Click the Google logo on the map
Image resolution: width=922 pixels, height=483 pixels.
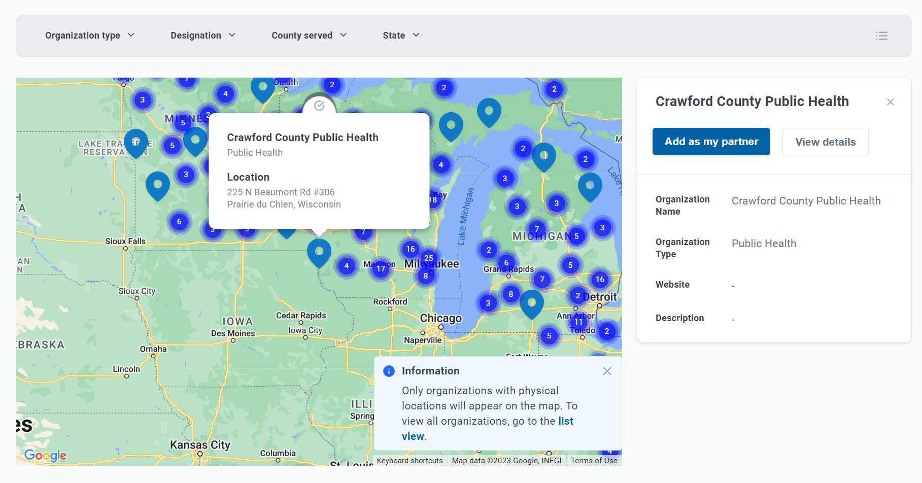pos(46,455)
